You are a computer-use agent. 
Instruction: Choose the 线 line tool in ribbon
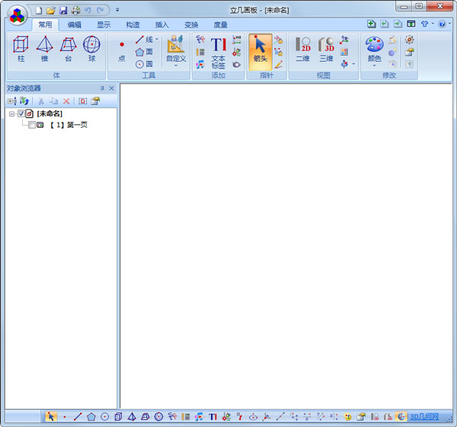pyautogui.click(x=144, y=40)
